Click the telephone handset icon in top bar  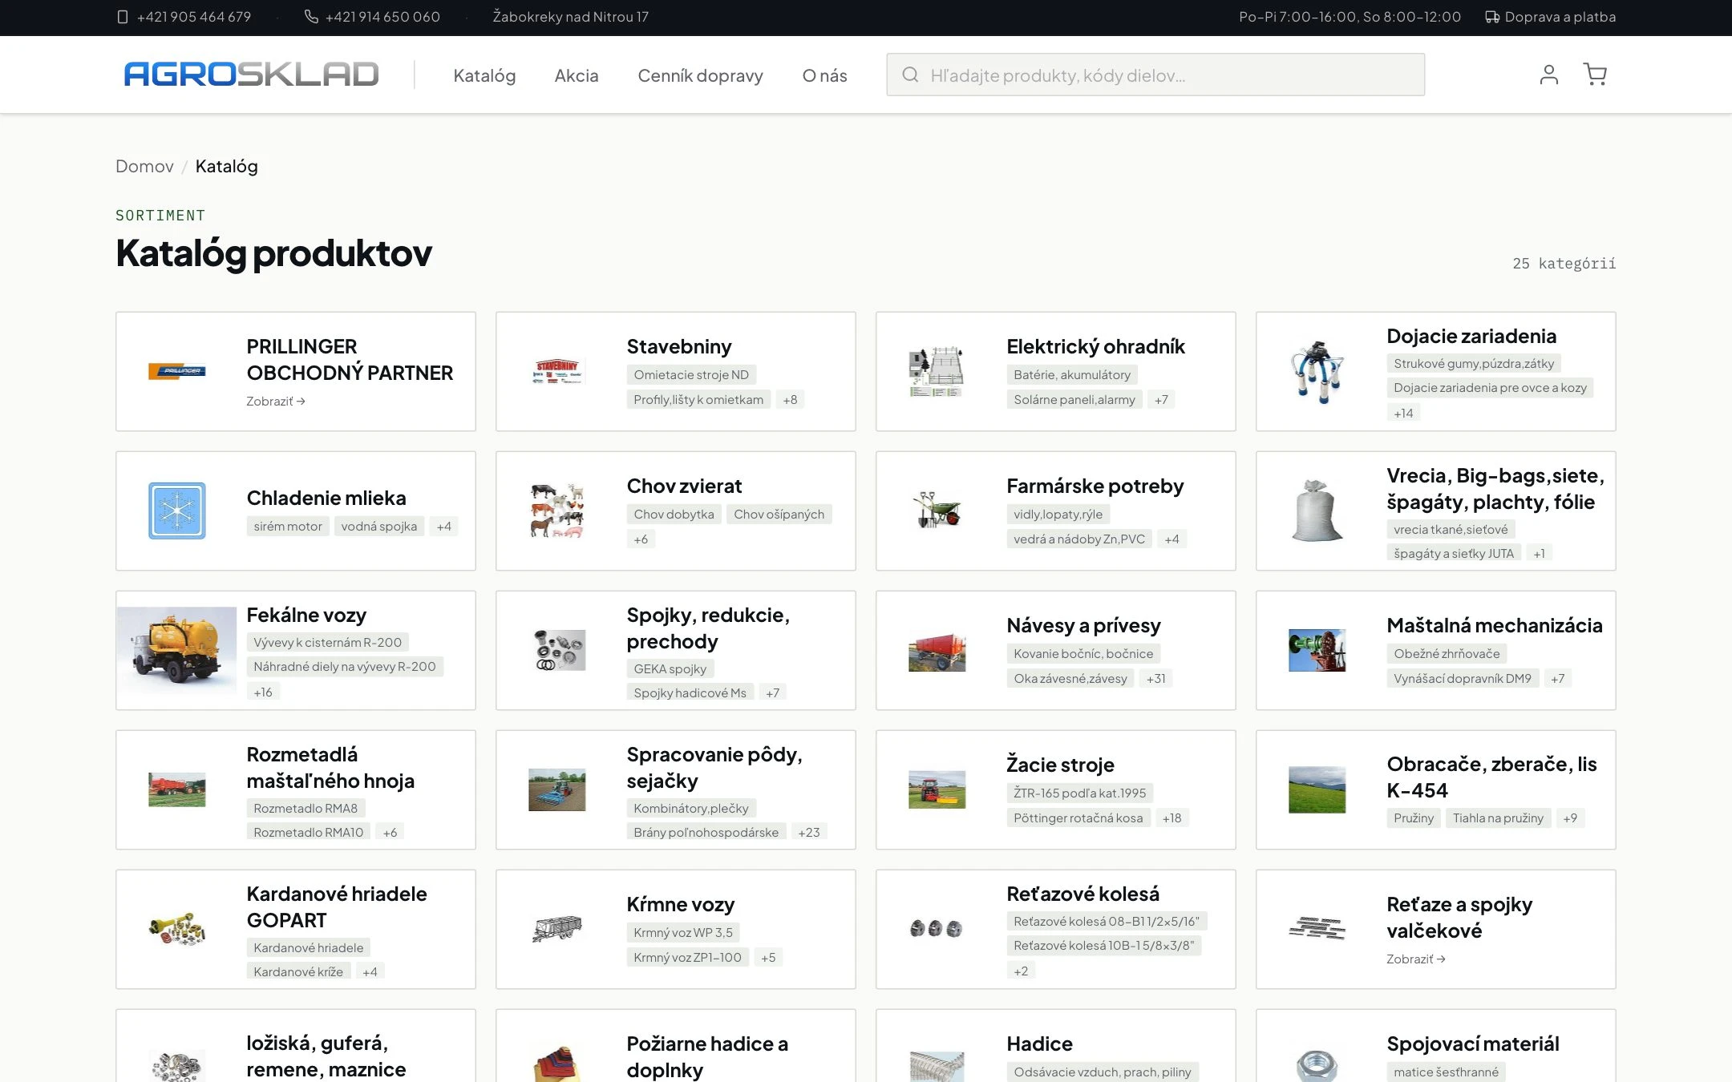pyautogui.click(x=311, y=17)
